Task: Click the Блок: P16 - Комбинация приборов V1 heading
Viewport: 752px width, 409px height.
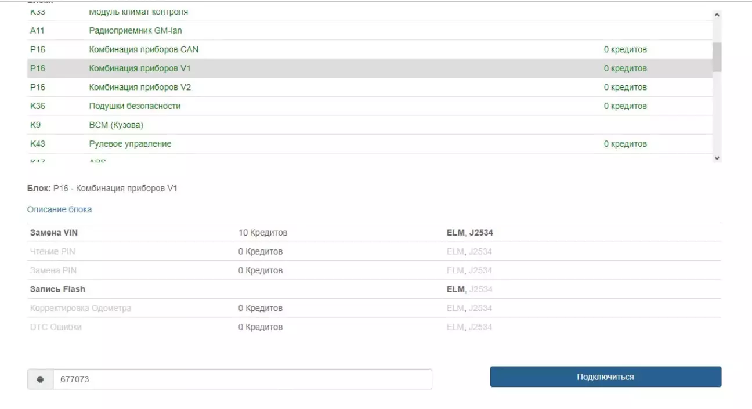Action: (102, 189)
